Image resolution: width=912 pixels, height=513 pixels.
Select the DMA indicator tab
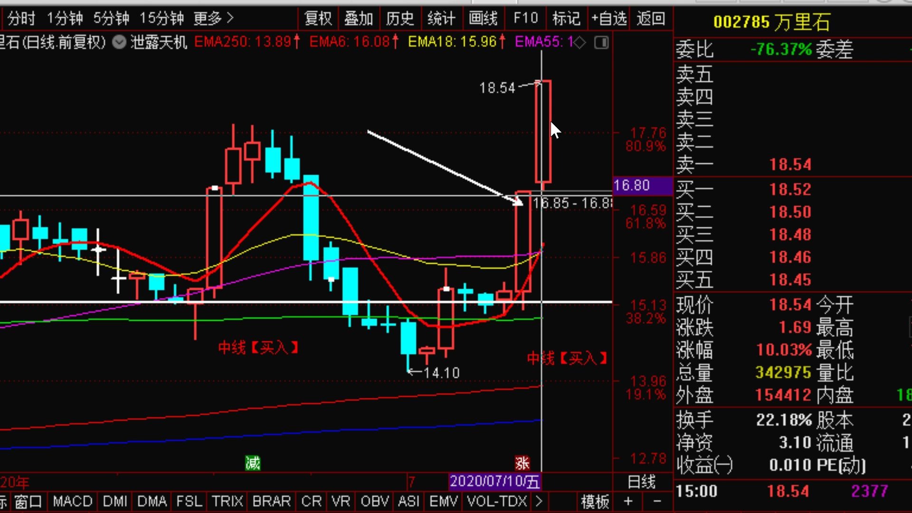pos(152,502)
